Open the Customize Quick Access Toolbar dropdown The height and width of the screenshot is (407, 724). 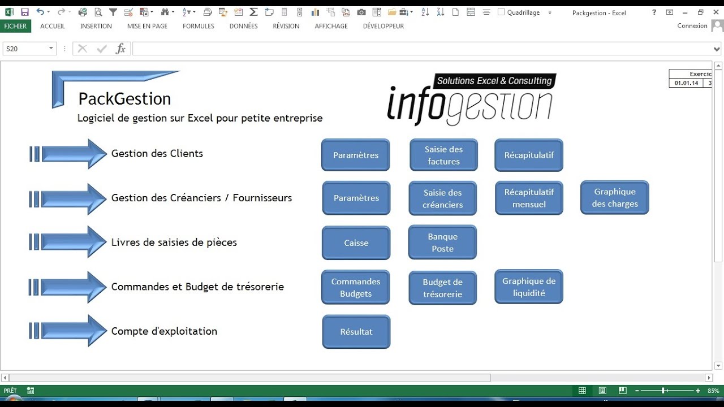pyautogui.click(x=550, y=12)
